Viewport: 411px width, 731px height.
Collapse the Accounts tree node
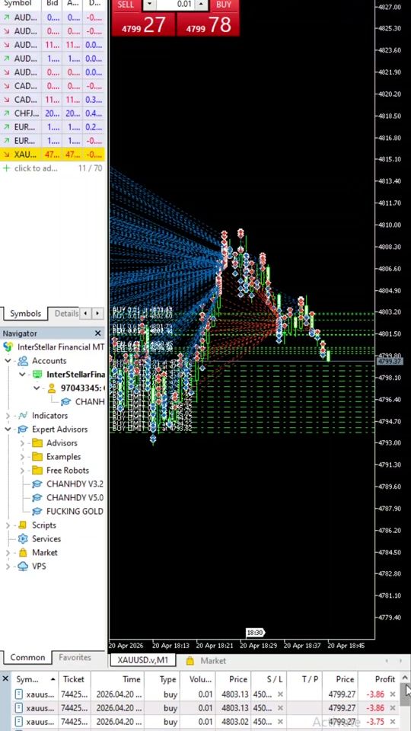point(8,361)
